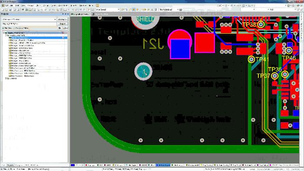Open the Auto Route menu
Image resolution: width=304 pixels, height=171 pixels.
tap(63, 6)
